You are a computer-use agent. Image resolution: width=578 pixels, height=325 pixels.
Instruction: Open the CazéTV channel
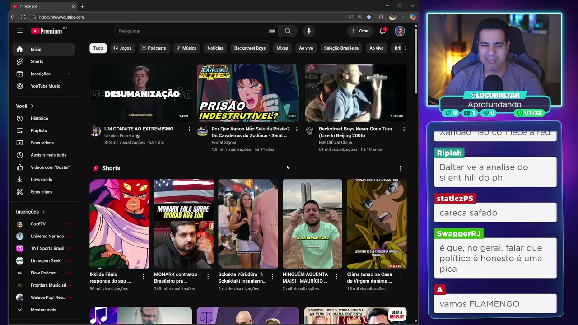[44, 224]
